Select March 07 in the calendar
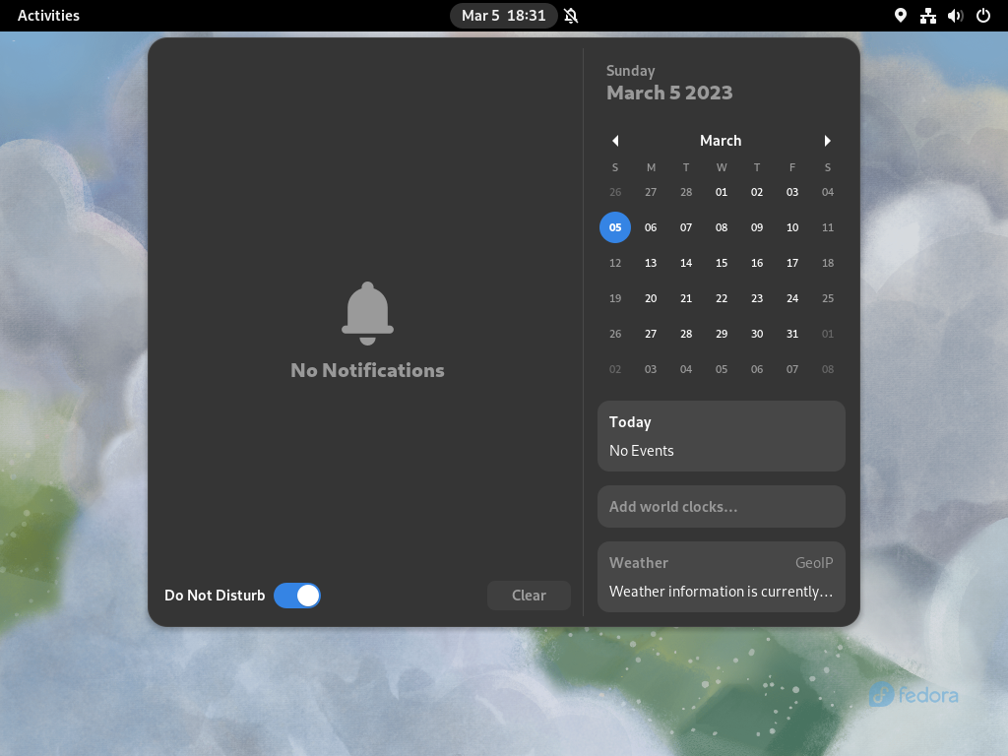The image size is (1008, 756). [x=686, y=227]
